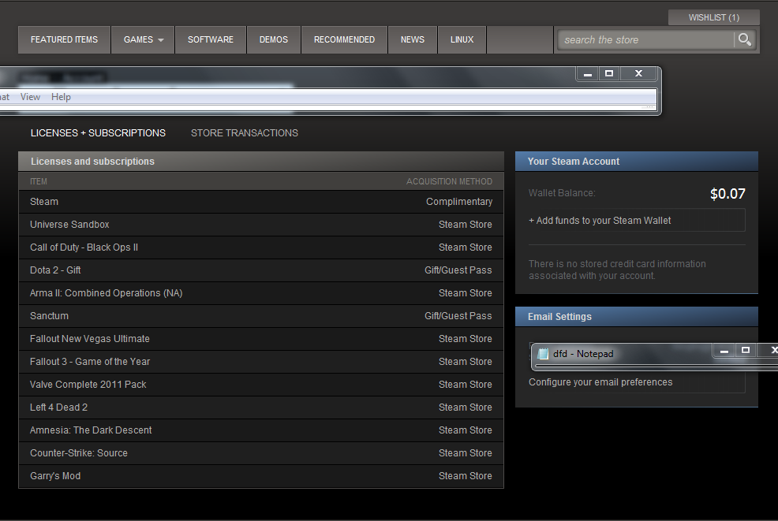Image resolution: width=778 pixels, height=521 pixels.
Task: Expand the Games dropdown arrow
Action: (161, 40)
